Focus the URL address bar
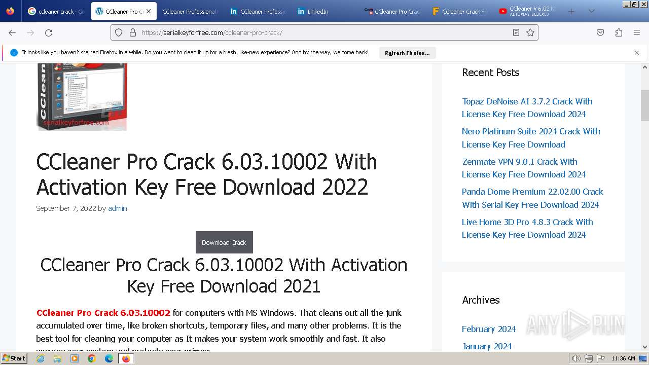Image resolution: width=649 pixels, height=365 pixels. 324,32
